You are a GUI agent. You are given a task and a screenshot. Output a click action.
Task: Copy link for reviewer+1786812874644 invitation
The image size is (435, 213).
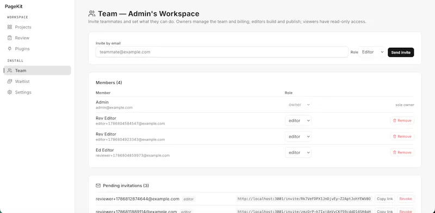pos(385,199)
